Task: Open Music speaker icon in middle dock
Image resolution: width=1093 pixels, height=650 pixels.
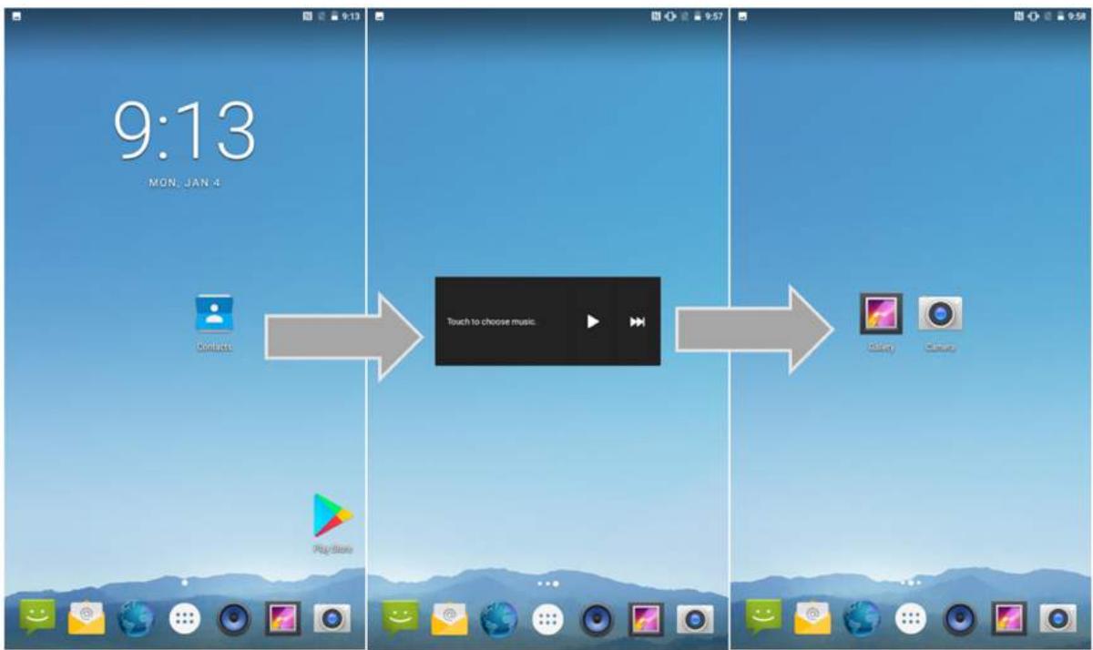Action: (597, 620)
